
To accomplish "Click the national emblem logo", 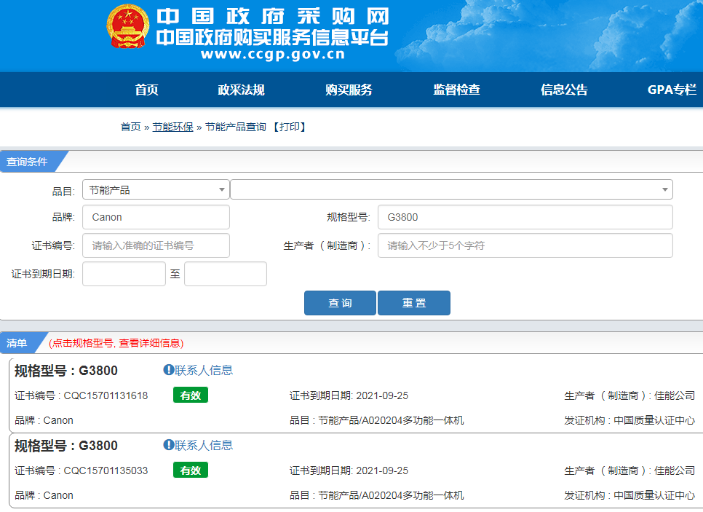I will [x=128, y=26].
